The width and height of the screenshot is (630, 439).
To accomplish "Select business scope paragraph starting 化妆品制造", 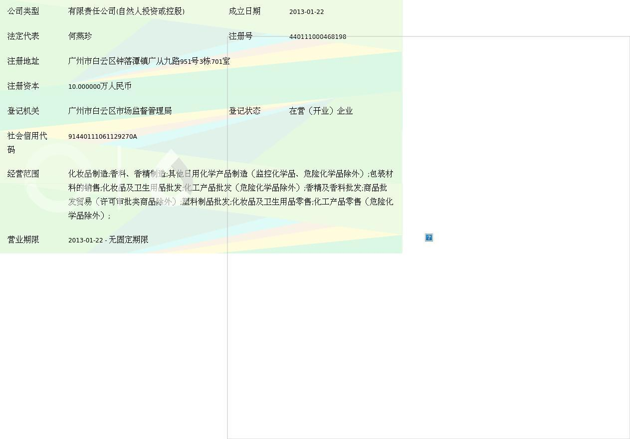I will tap(231, 195).
